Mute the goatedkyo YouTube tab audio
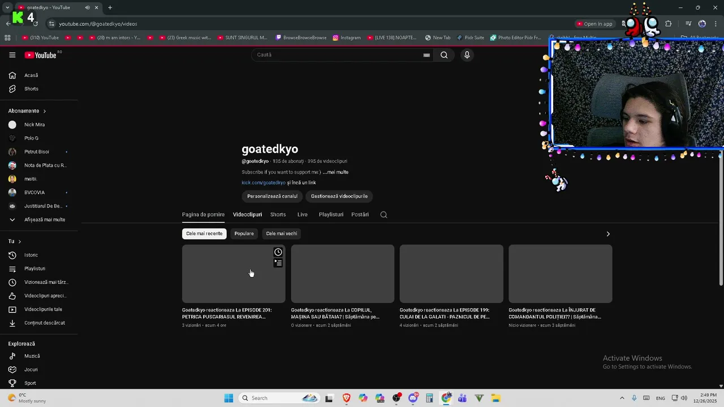 88,7
